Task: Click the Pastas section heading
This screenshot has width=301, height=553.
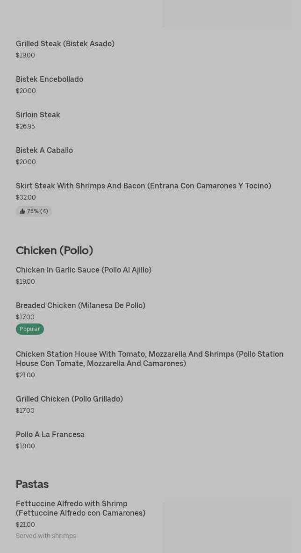Action: (x=32, y=484)
